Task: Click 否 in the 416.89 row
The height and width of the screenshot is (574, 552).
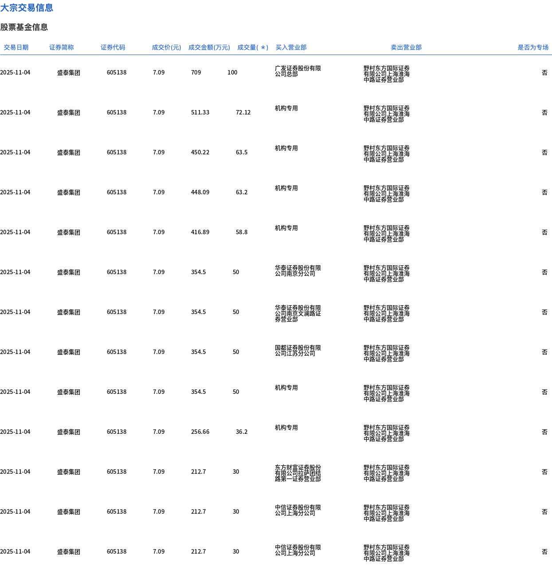Action: (x=544, y=232)
